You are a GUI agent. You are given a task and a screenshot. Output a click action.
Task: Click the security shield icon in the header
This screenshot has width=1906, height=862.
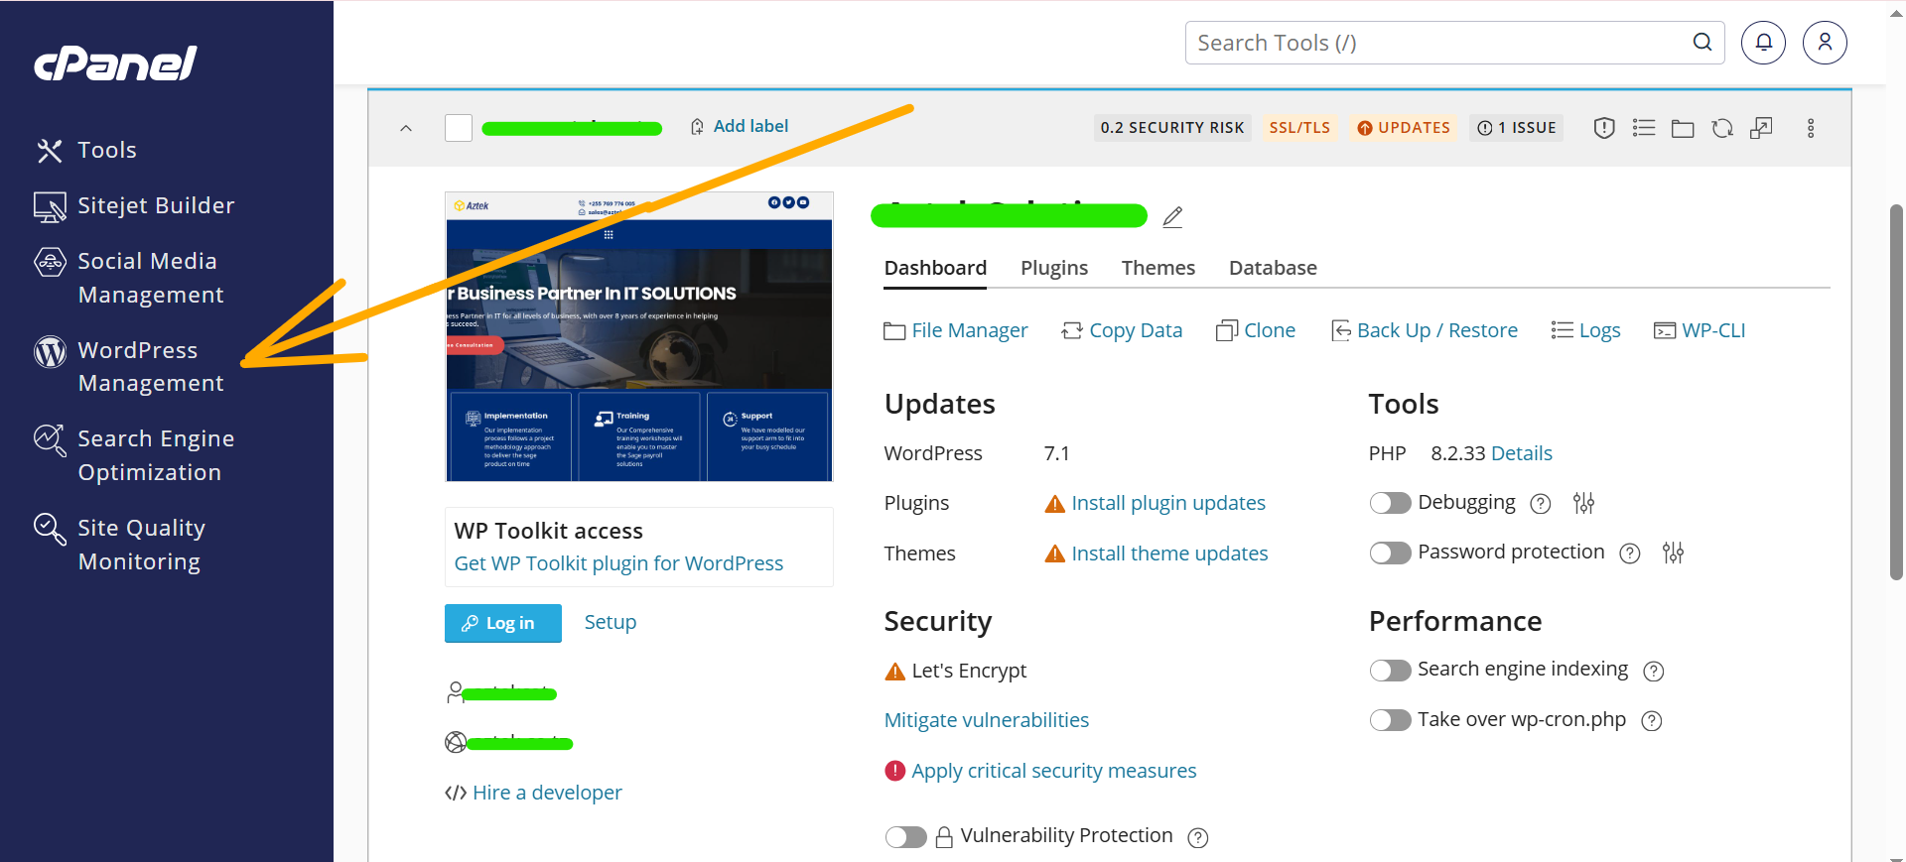click(1604, 128)
